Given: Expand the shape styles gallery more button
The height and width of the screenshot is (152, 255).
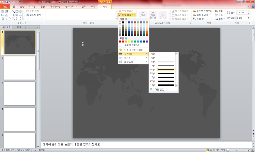Looking at the screenshot, I should tap(116, 19).
